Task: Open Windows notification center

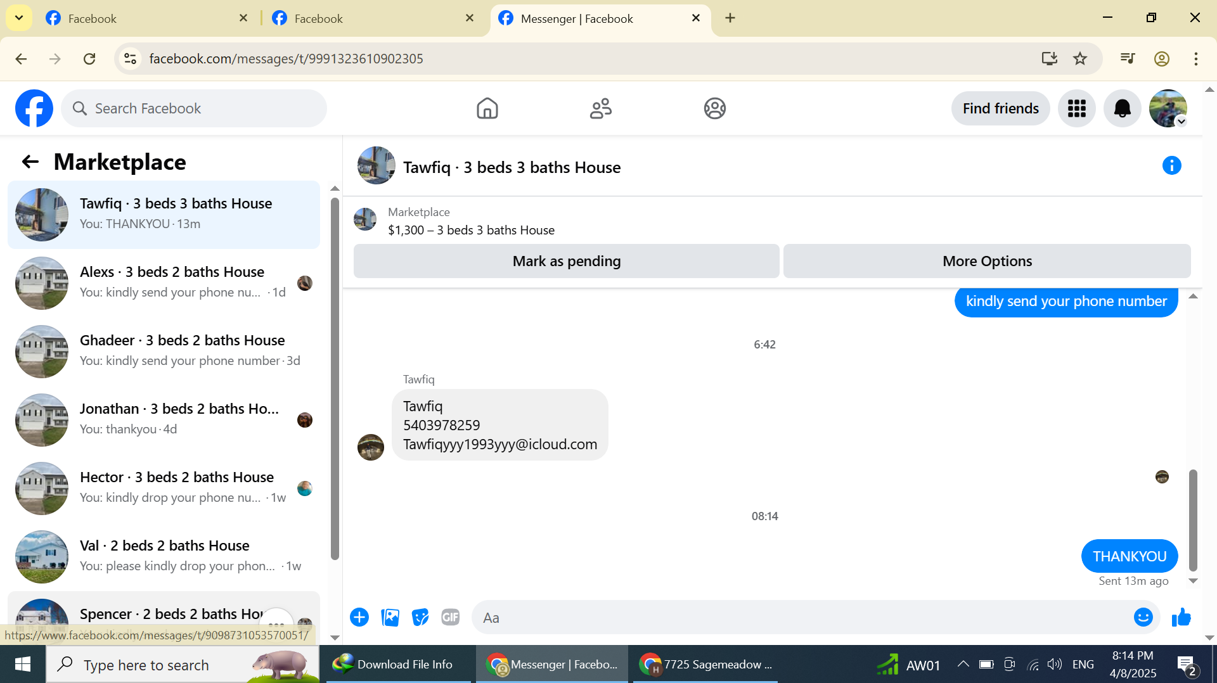Action: 1187,665
